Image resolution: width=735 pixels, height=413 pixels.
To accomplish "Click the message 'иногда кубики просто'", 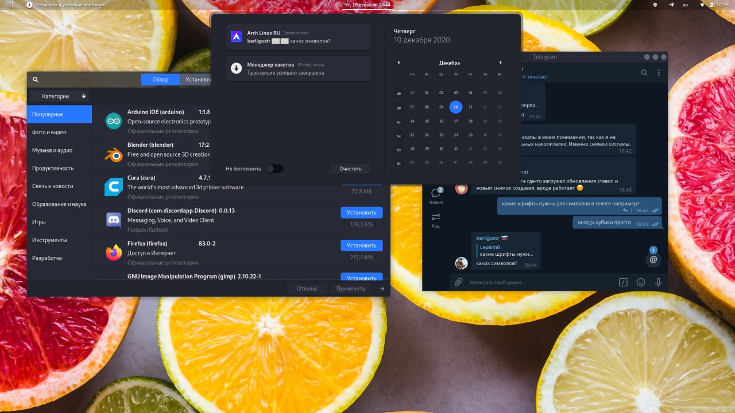I will [604, 223].
